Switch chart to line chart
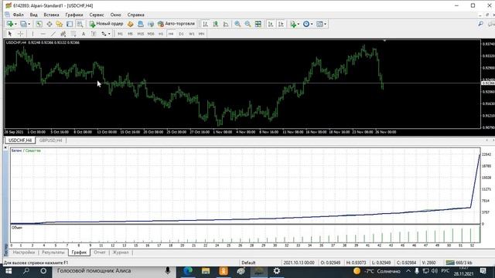 226,24
